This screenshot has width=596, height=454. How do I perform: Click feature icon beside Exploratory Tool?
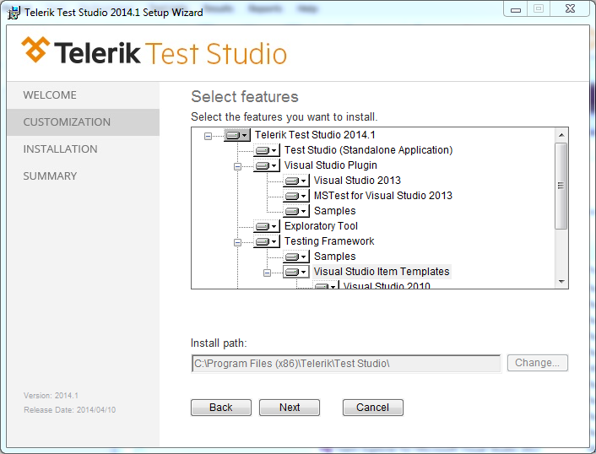(x=267, y=226)
